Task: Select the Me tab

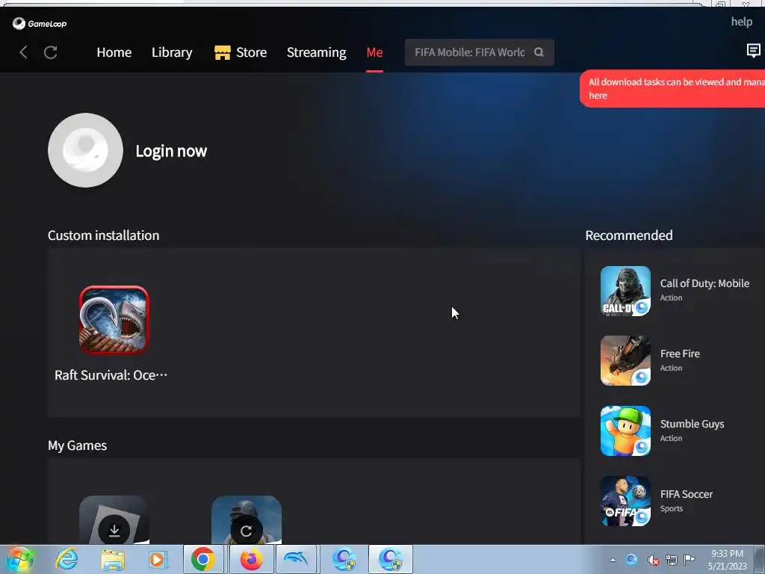Action: [x=375, y=52]
